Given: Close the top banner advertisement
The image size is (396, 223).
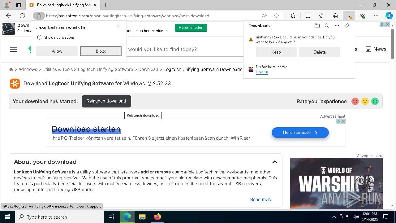Looking at the screenshot, I should point(387,24).
